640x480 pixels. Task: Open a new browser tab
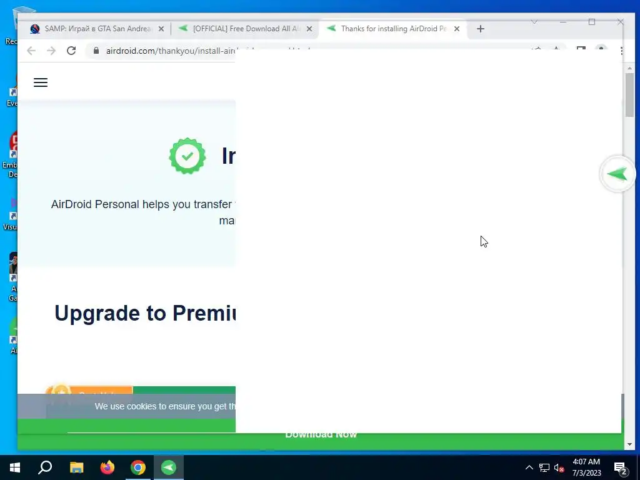(x=481, y=29)
